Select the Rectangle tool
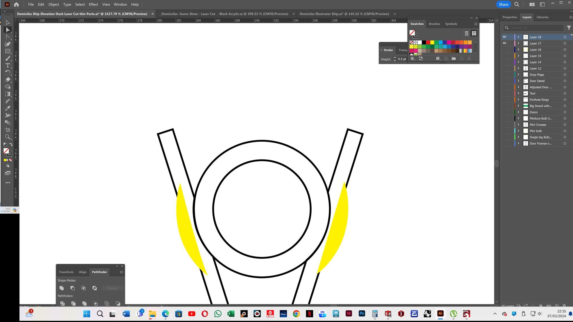 8,51
